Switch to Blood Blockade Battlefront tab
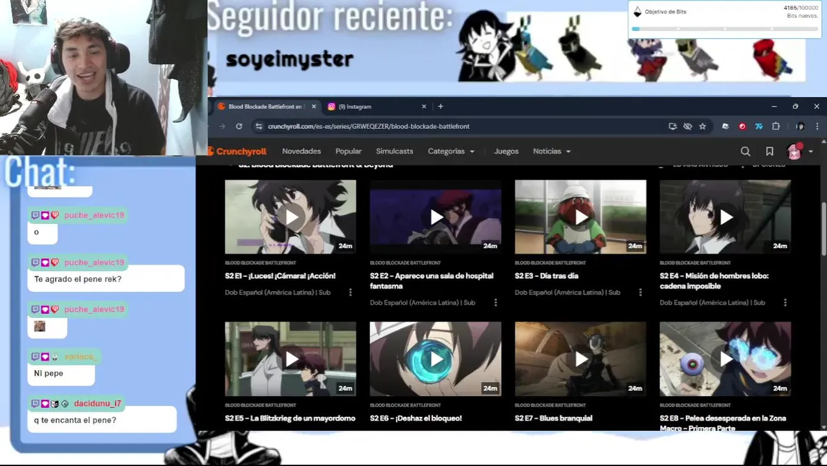 [265, 106]
